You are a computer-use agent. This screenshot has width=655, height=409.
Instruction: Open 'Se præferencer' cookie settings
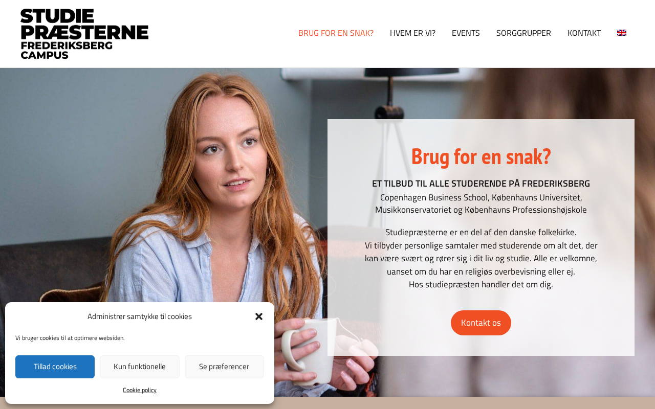coord(224,367)
